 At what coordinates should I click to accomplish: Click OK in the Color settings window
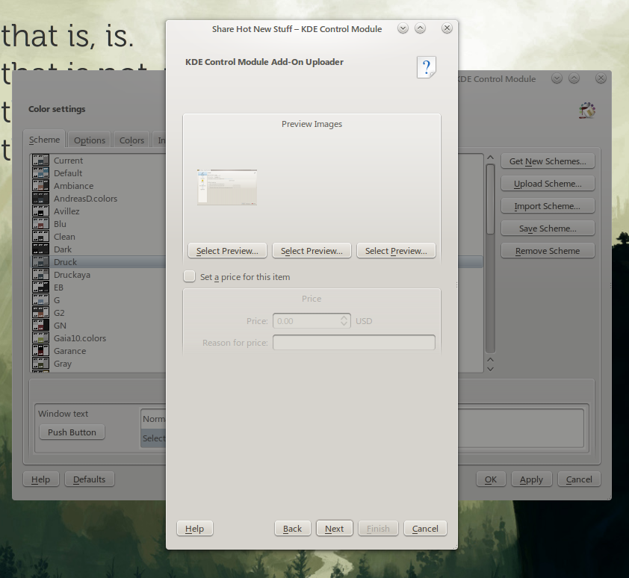(491, 479)
